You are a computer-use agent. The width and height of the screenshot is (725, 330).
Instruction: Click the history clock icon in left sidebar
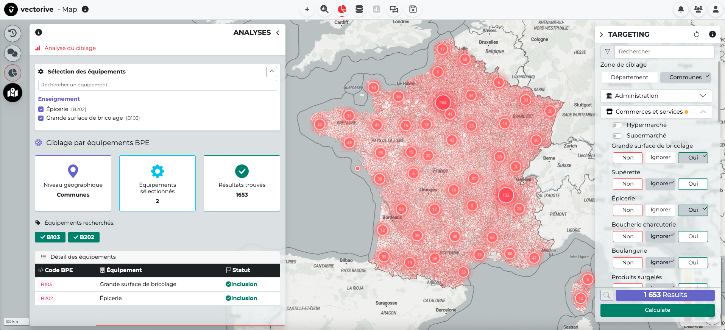(x=12, y=33)
